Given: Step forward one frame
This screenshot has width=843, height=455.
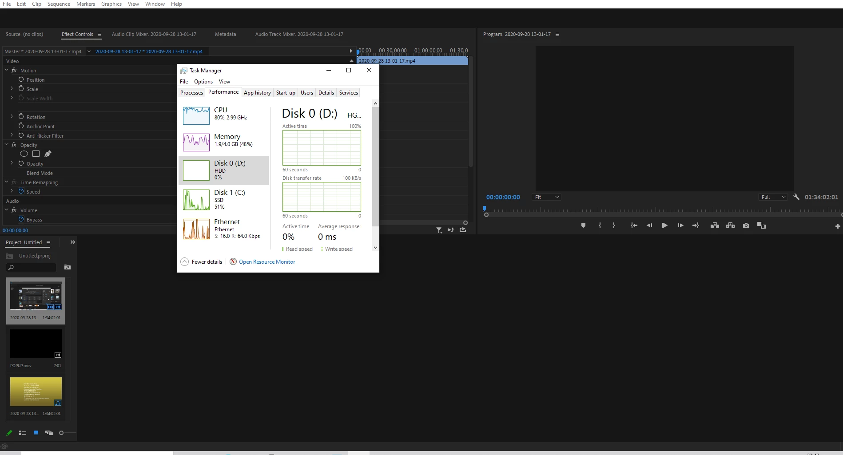Looking at the screenshot, I should click(x=680, y=226).
